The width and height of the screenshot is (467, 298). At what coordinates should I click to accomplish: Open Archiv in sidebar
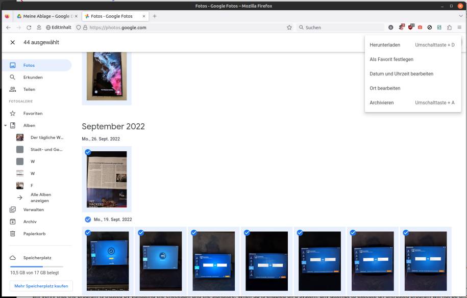(x=13, y=222)
